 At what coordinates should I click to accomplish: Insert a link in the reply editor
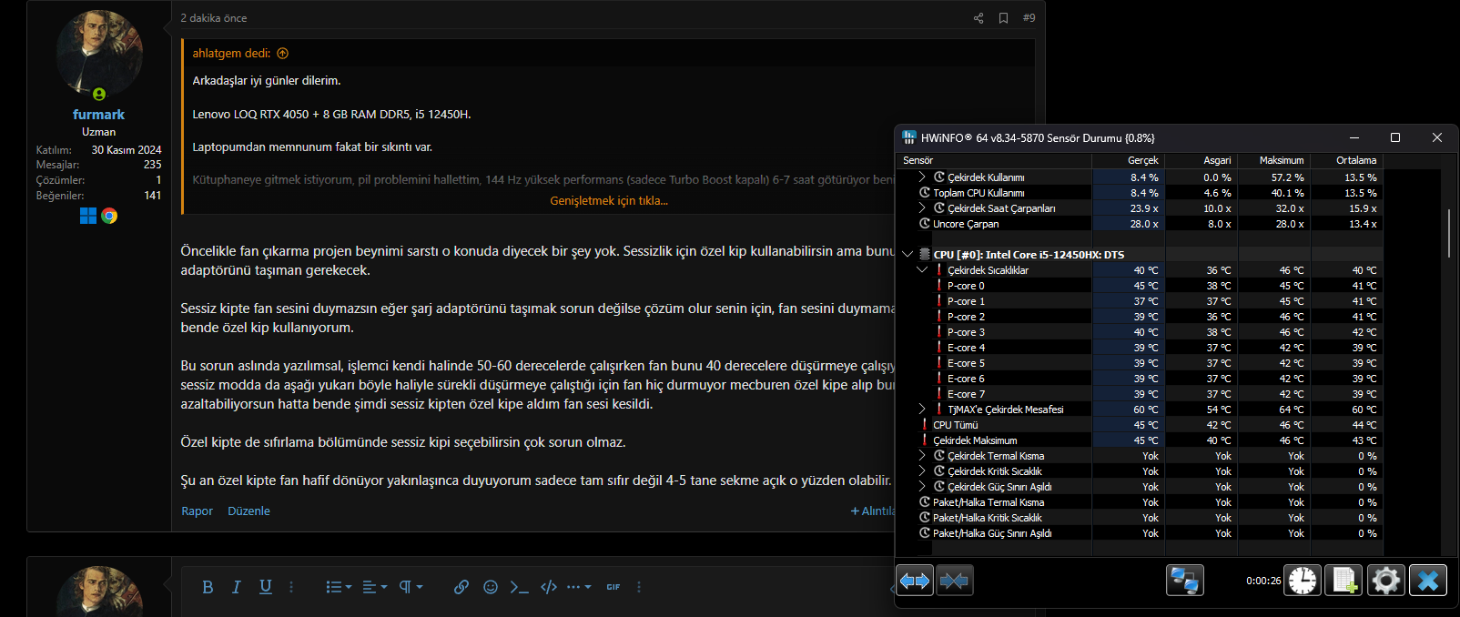(x=461, y=587)
